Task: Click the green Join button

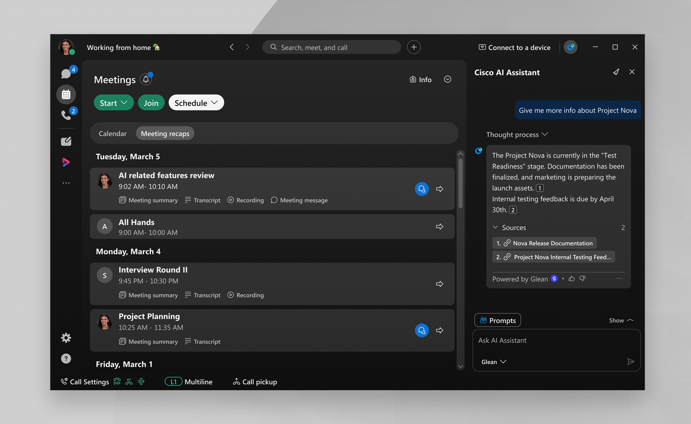Action: [x=151, y=103]
